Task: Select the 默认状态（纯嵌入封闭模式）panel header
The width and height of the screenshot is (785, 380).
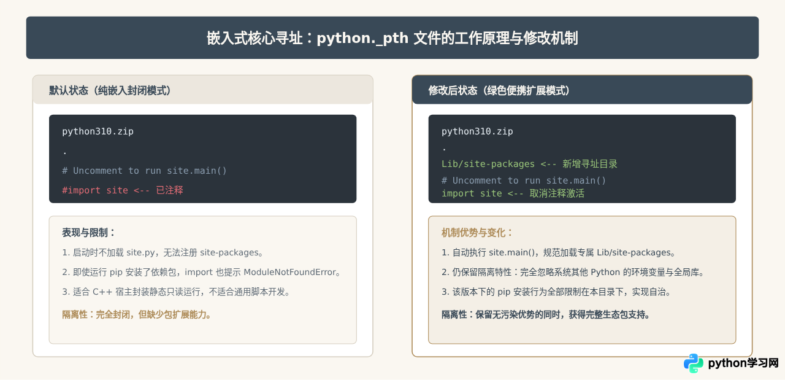Action: (202, 90)
